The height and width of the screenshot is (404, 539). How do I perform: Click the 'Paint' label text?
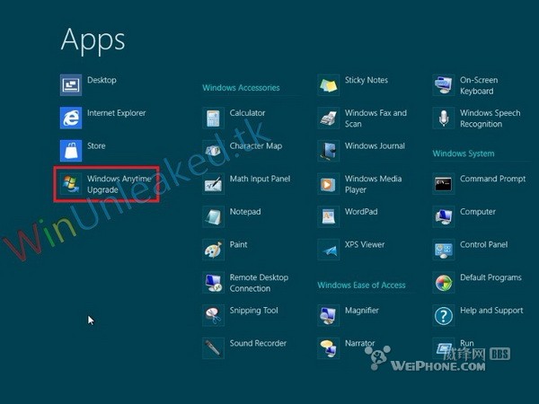click(239, 244)
